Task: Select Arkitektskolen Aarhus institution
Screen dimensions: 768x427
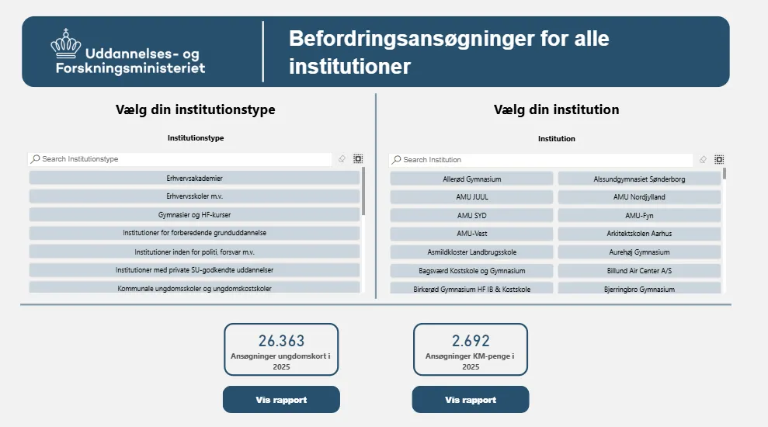Action: [x=639, y=234]
